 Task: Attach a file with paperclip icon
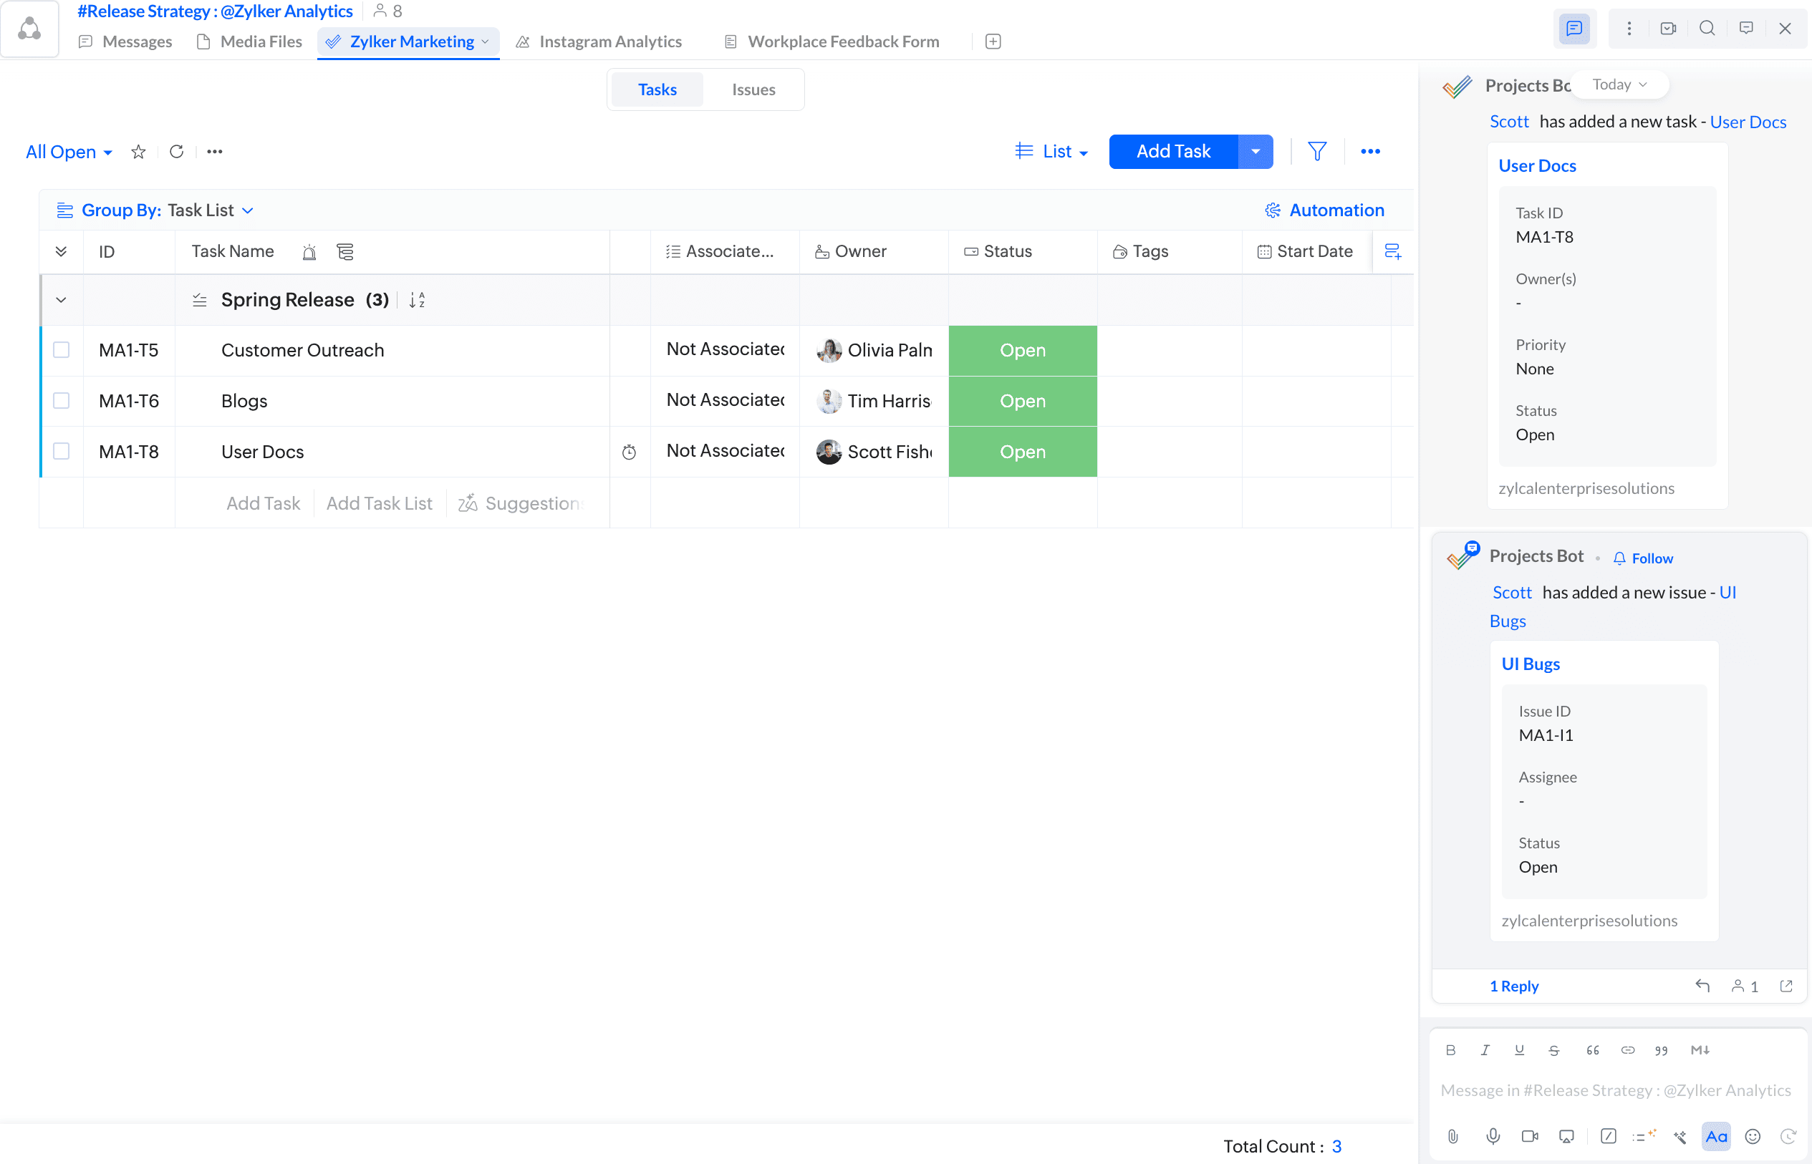click(1452, 1136)
